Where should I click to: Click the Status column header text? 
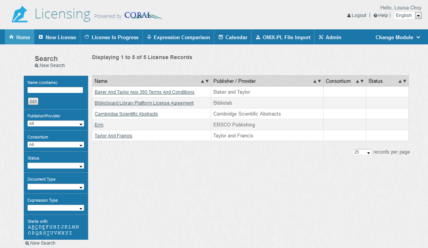click(375, 81)
